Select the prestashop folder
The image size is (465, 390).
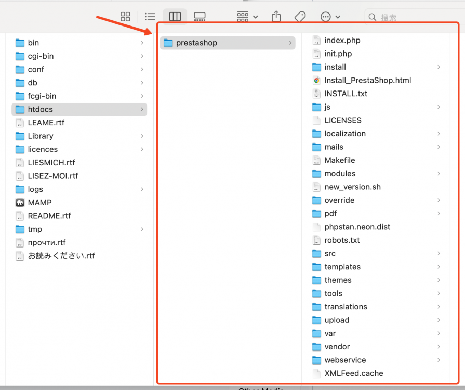(228, 43)
